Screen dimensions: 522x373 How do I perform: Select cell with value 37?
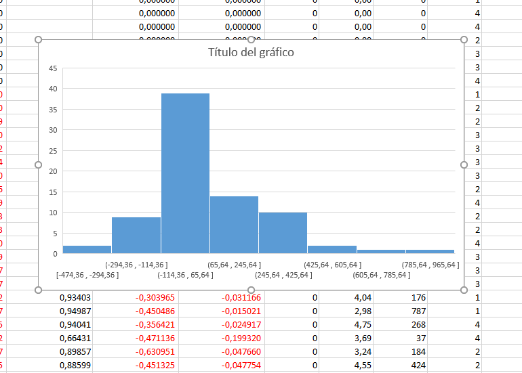(401, 338)
